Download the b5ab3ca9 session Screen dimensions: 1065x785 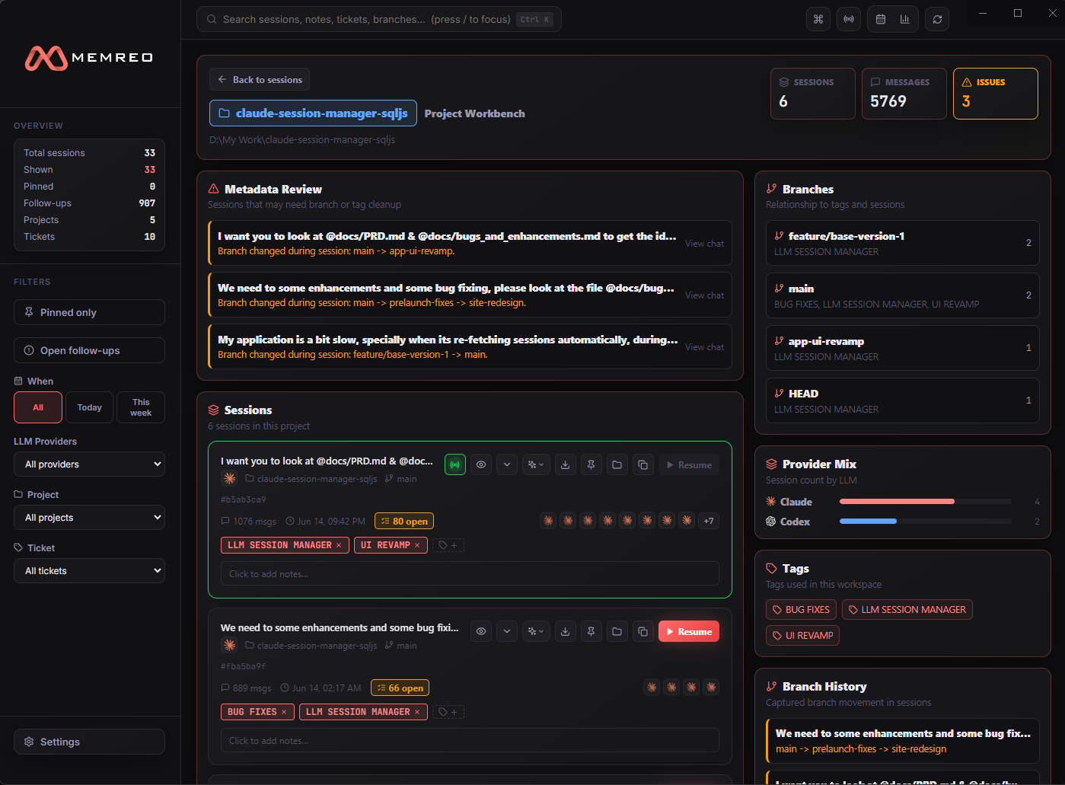tap(566, 464)
